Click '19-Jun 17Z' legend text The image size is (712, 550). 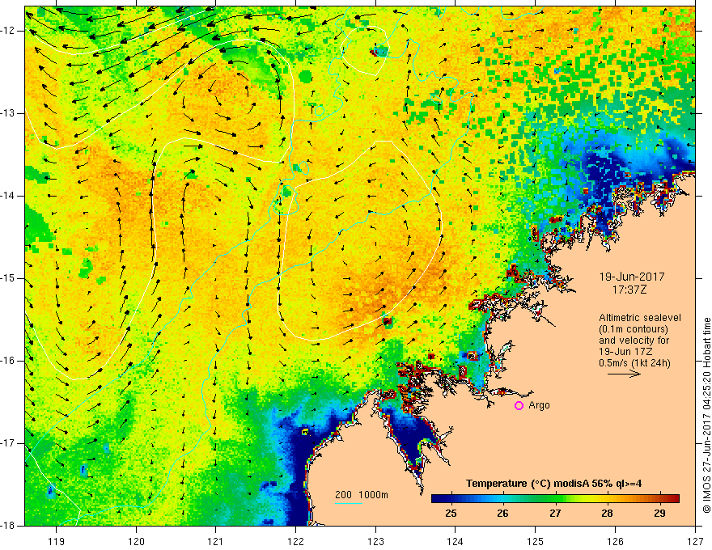pyautogui.click(x=628, y=352)
